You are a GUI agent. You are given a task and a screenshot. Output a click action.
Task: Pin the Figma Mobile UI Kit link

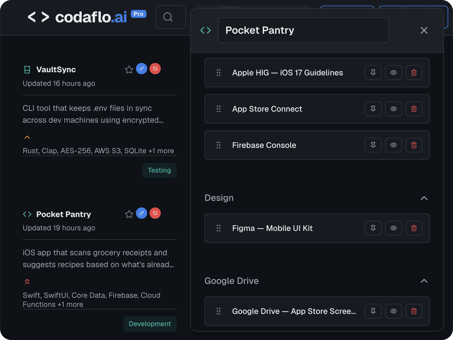click(373, 228)
